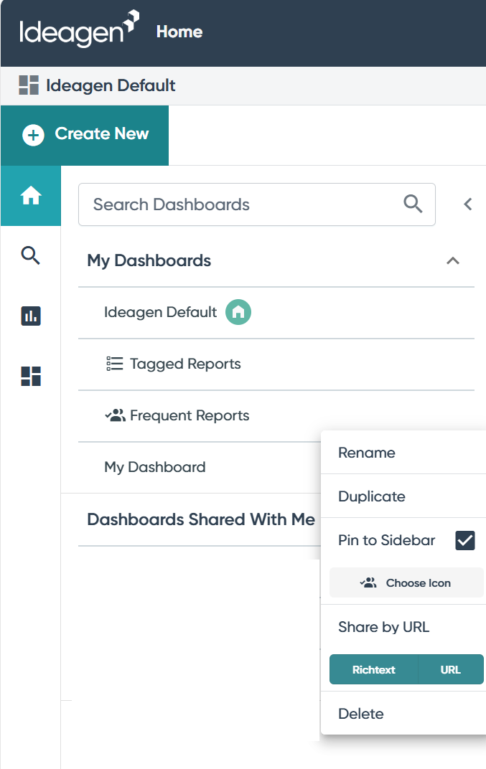Click the list icon beside Tagged Reports
Viewport: 486px width, 769px height.
[115, 364]
